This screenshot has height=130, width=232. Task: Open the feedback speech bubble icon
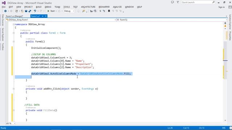173,3
